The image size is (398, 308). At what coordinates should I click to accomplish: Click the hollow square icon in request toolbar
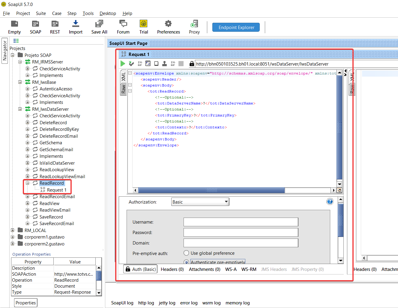pyautogui.click(x=156, y=63)
